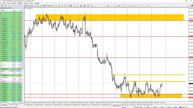Screen dimensions: 193x108
Task: Toggle the Navigator panel icon
Action: pos(15,6)
